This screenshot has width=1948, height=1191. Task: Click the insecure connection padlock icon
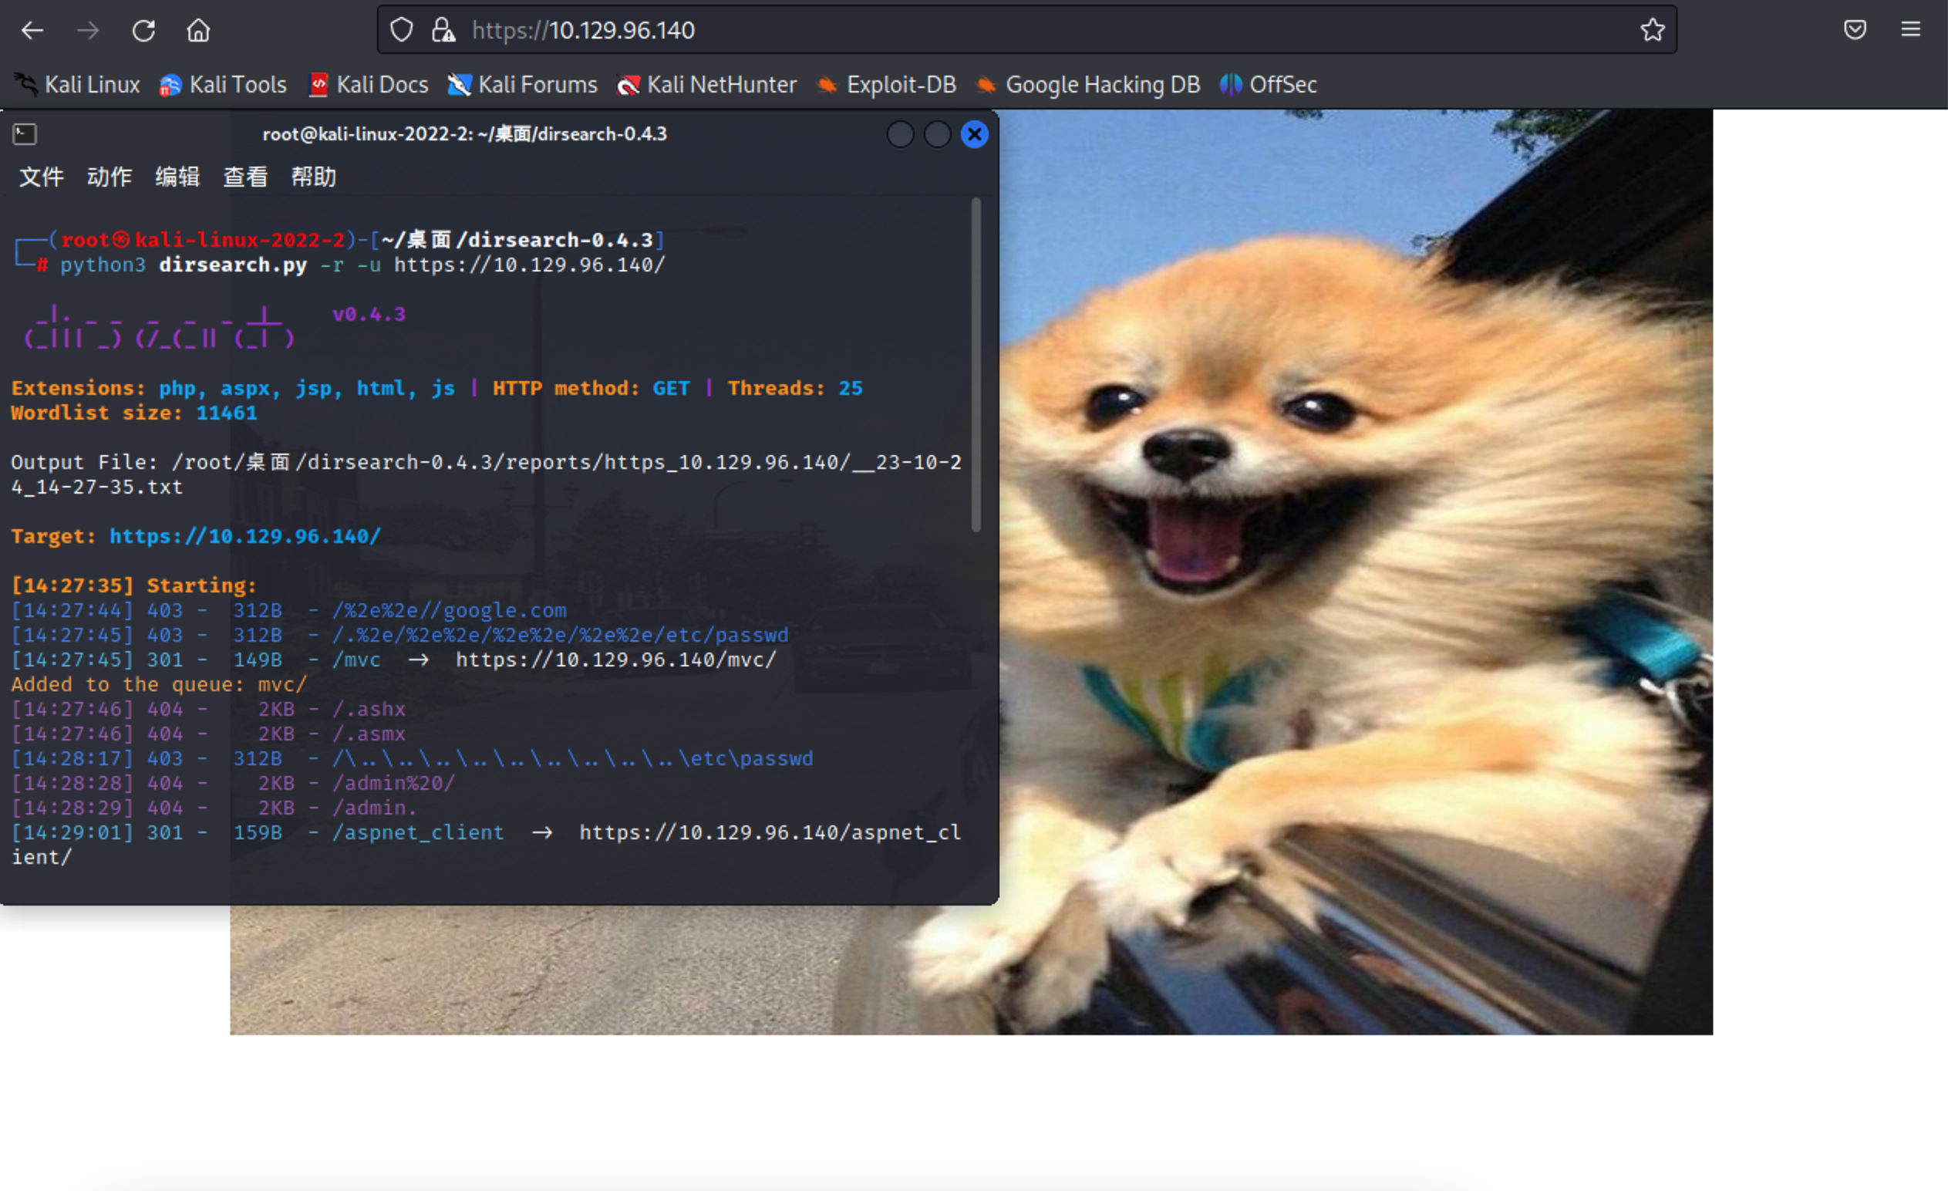443,31
